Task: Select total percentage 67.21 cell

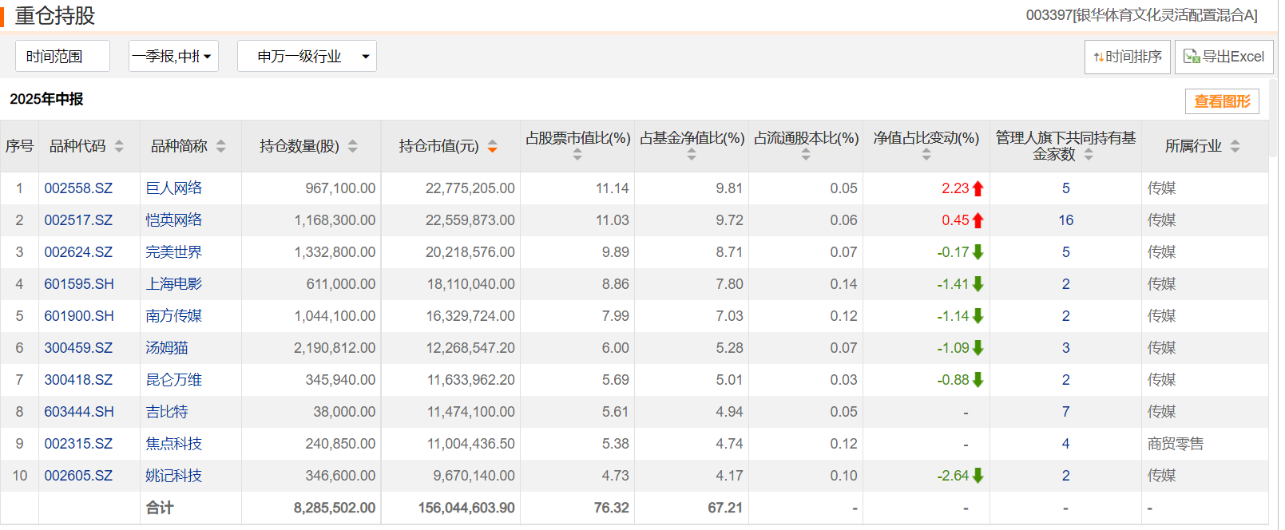Action: tap(725, 508)
